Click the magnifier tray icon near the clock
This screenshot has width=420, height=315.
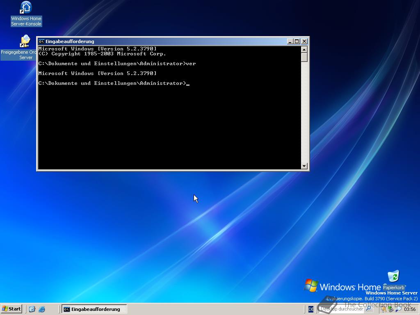click(398, 309)
